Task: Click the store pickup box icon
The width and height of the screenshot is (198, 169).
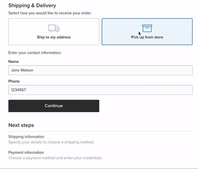Action: pos(147,28)
